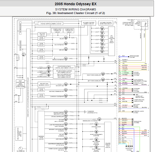
Task: Click the 'A/T GEAR POSITION DETECTION CIRCUIT' box
Action: (106, 23)
